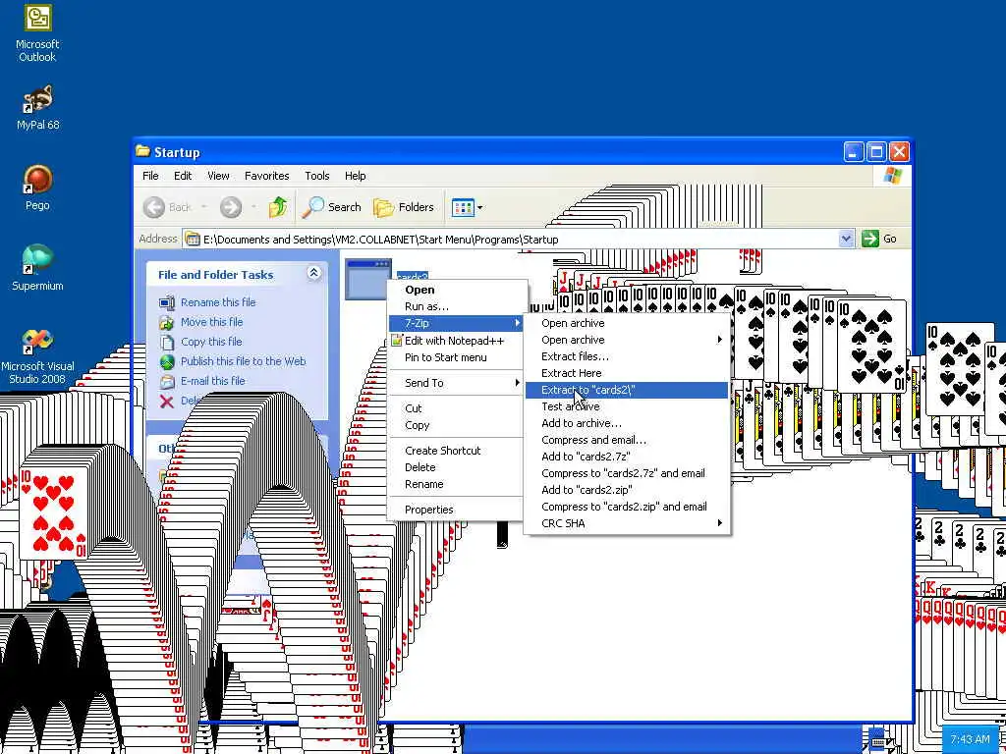The width and height of the screenshot is (1006, 754).
Task: Choose first Open archive entry
Action: 627,323
